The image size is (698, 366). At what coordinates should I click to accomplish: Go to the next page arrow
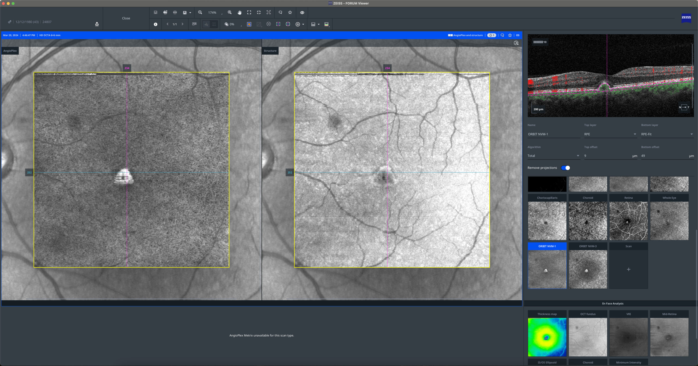tap(182, 24)
